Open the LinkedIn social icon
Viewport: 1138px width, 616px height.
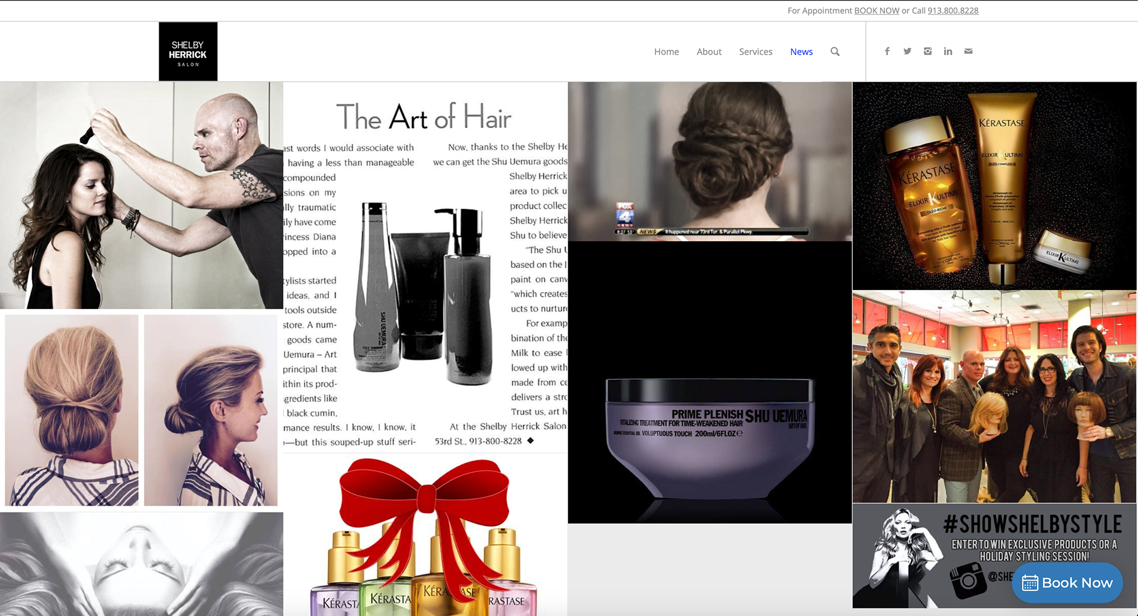pos(948,52)
